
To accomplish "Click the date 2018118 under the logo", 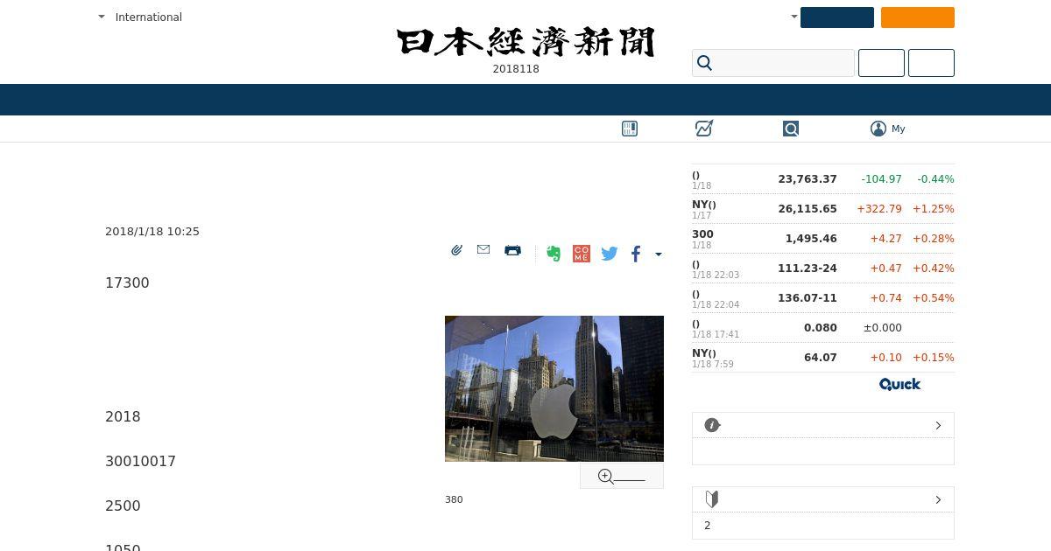I will [x=516, y=69].
